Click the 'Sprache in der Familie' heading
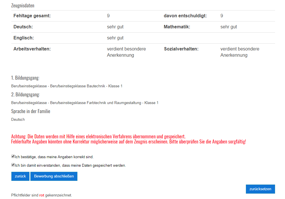The width and height of the screenshot is (285, 199). pyautogui.click(x=31, y=111)
